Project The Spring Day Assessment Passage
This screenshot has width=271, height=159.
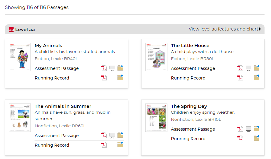248,129
